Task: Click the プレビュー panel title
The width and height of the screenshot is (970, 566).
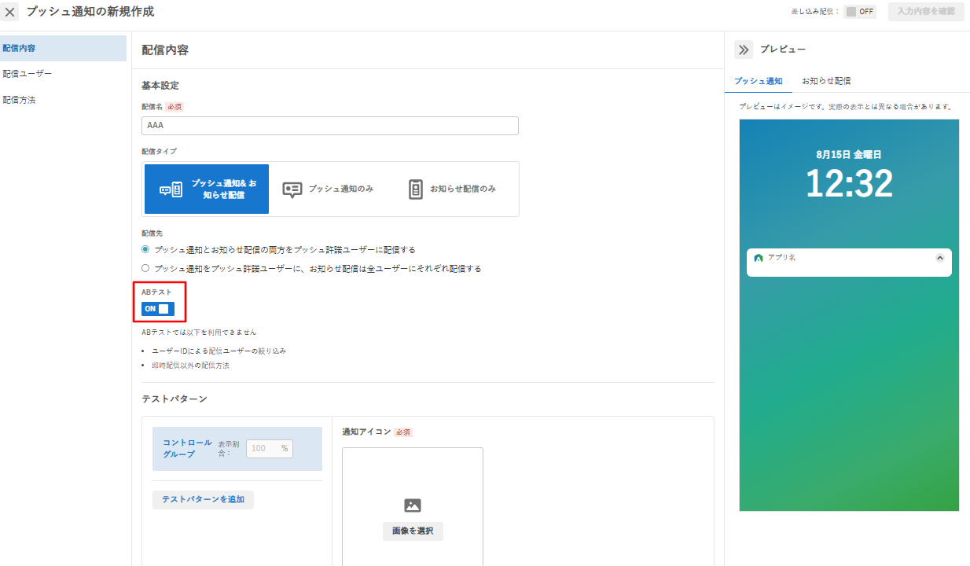Action: pos(783,50)
